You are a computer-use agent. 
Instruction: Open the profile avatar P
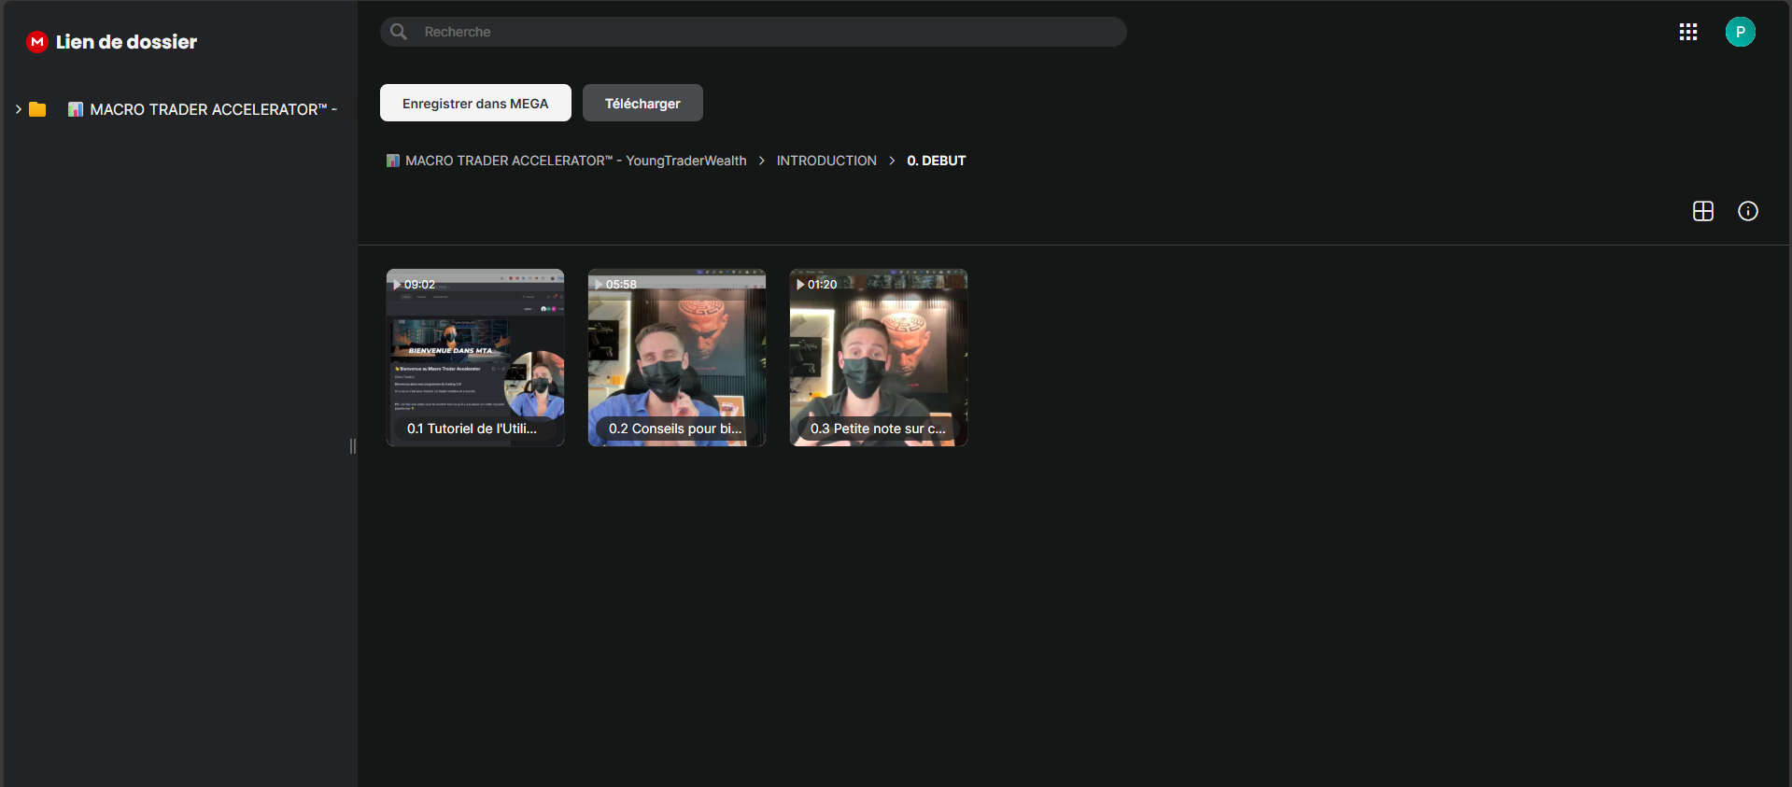1740,32
